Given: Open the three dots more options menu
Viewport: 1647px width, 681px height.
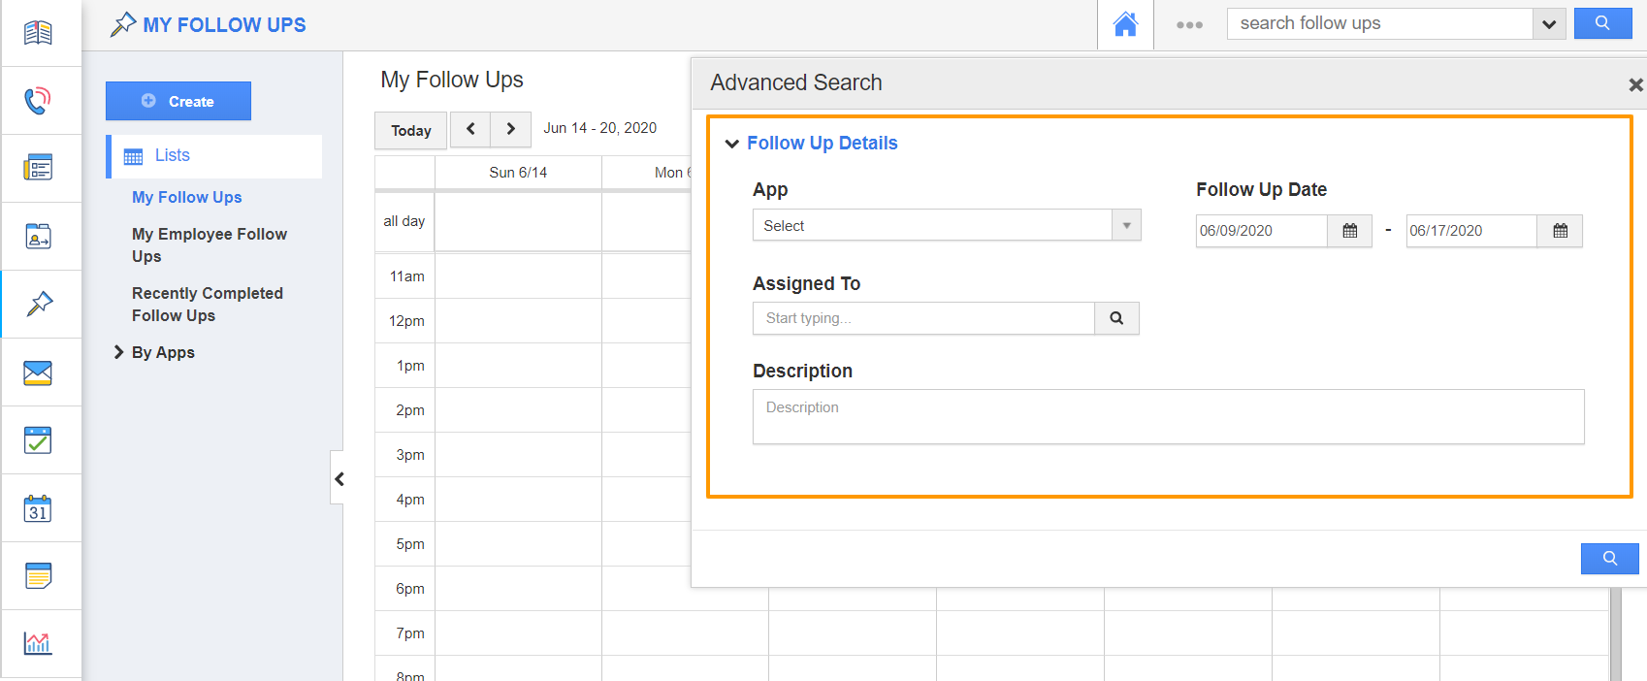Looking at the screenshot, I should [x=1189, y=25].
